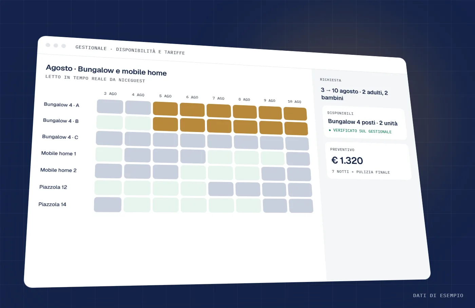The image size is (475, 308).
Task: Click Bungalow 4 · B booked cell on 10 AGO
Action: [296, 129]
